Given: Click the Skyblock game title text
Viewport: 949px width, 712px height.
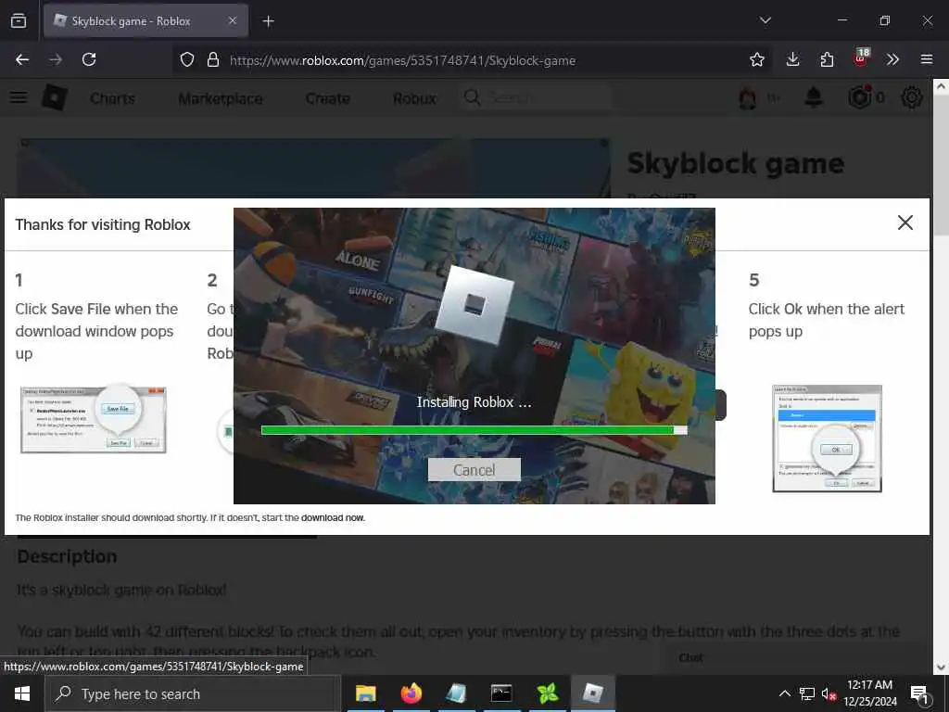Looking at the screenshot, I should 735,163.
